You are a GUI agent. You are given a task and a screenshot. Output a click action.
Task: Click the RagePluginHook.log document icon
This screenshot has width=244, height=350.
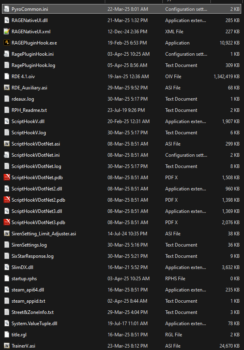click(x=7, y=65)
